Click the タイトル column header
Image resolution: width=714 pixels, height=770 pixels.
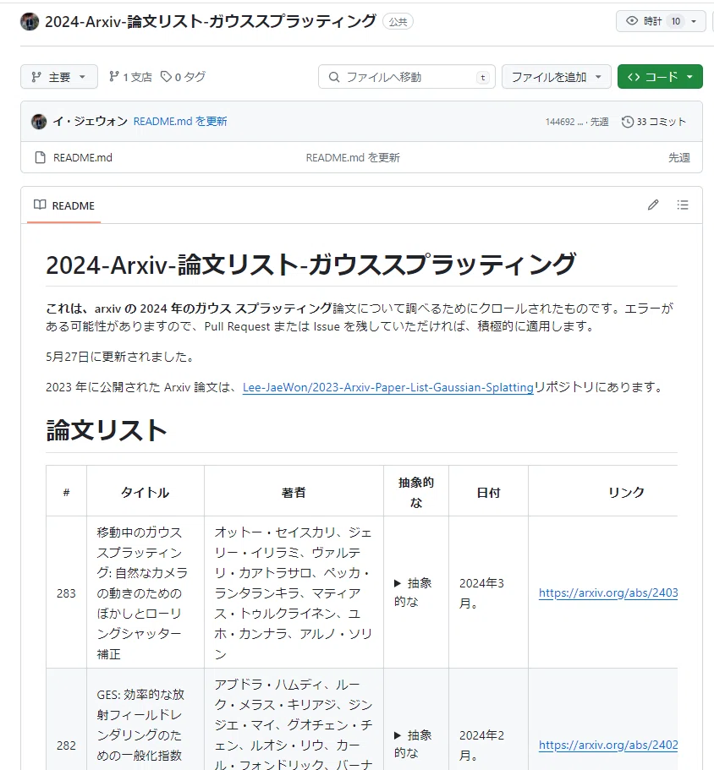(146, 492)
